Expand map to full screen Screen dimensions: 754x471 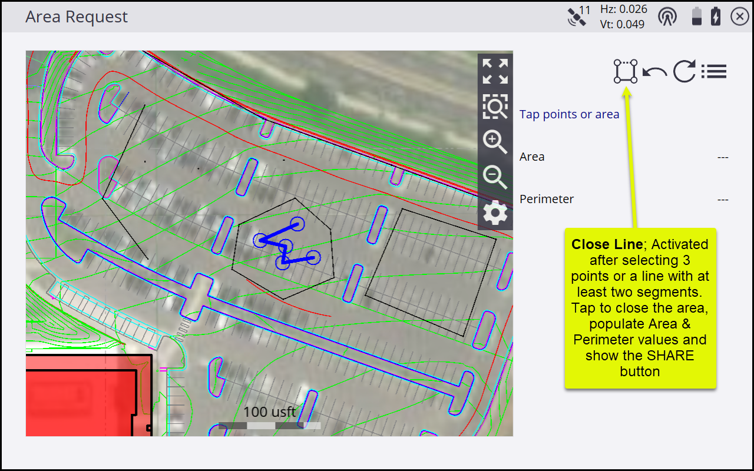495,71
